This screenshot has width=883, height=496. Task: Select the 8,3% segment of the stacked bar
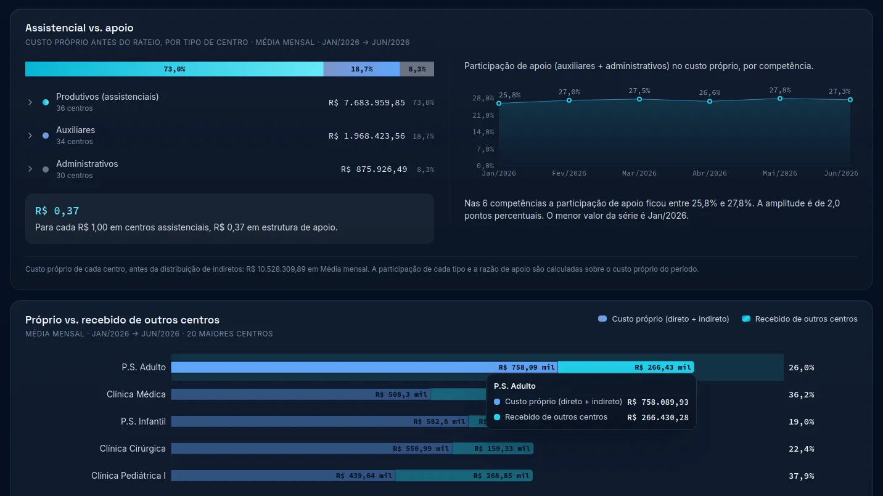[x=417, y=69]
